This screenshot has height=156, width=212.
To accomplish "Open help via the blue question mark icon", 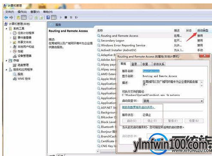I will 48,18.
